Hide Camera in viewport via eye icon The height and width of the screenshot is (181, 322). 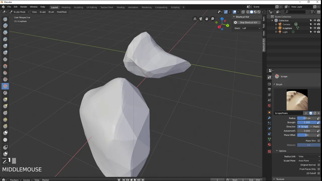[x=315, y=24]
